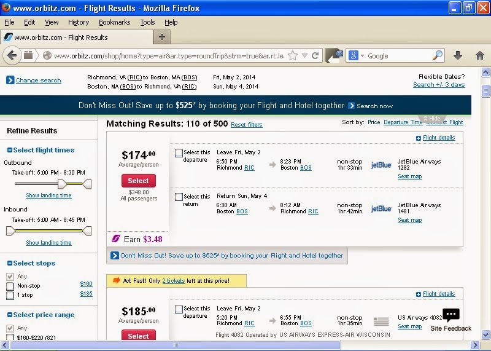
Task: Open the history dropdown arrow in URL bar
Action: pyautogui.click(x=304, y=56)
